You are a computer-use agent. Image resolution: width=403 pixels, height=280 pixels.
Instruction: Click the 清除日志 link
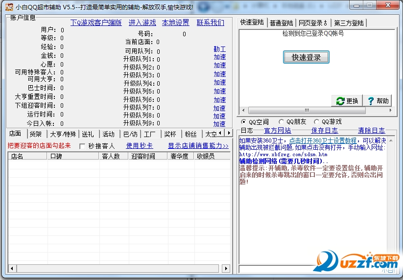coord(371,131)
